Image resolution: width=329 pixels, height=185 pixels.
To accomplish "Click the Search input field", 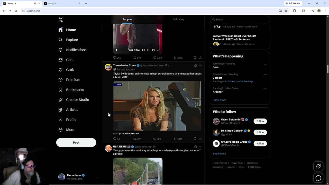I will pos(240,20).
